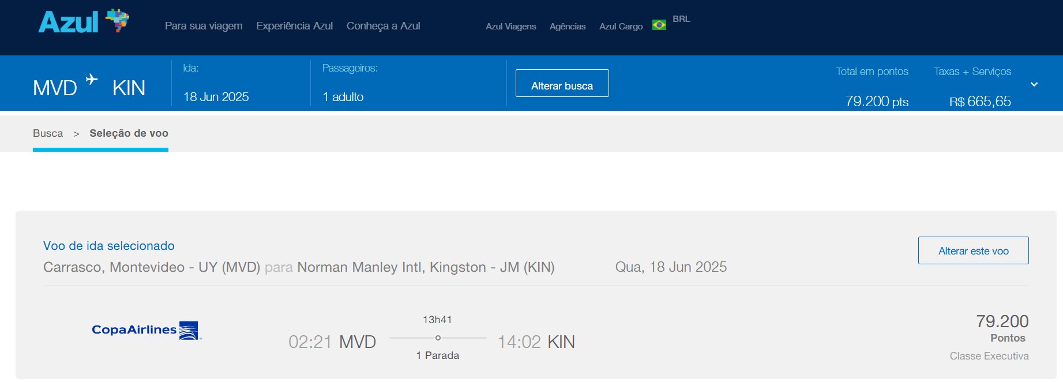This screenshot has width=1063, height=382.
Task: Click the Copa Airlines logo
Action: click(147, 330)
